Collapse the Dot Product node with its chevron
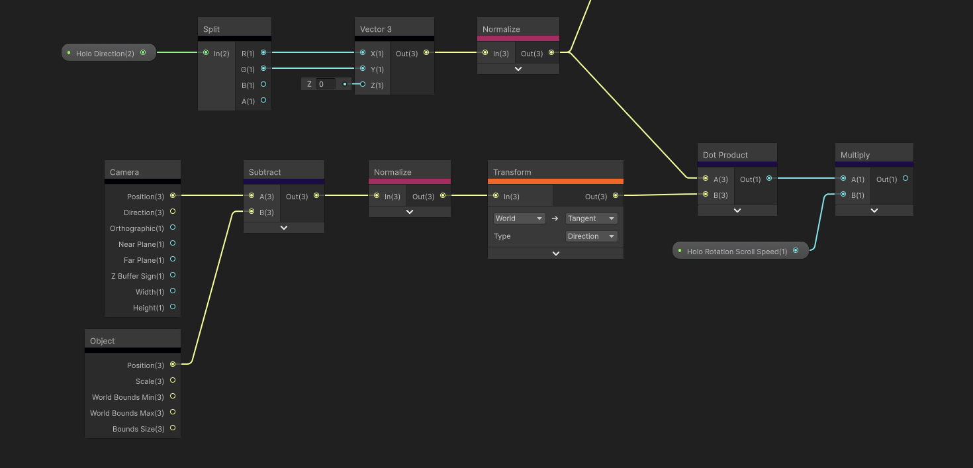Screen dimensions: 973x468 [x=737, y=209]
